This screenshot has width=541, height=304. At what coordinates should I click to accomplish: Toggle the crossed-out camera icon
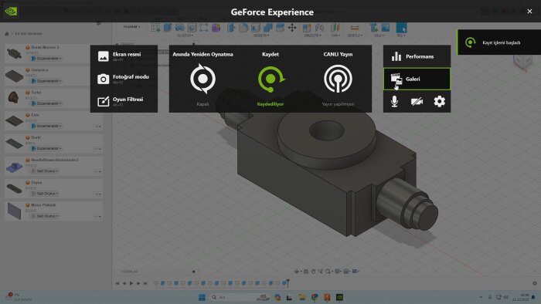(417, 102)
